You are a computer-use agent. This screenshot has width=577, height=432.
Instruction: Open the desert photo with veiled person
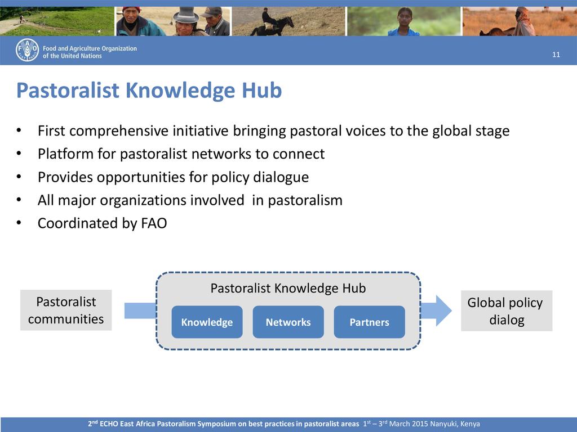518,21
